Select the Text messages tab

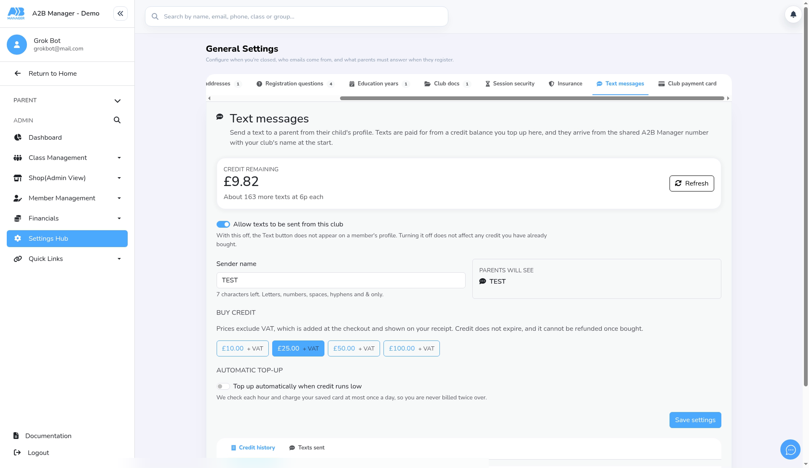pyautogui.click(x=620, y=84)
